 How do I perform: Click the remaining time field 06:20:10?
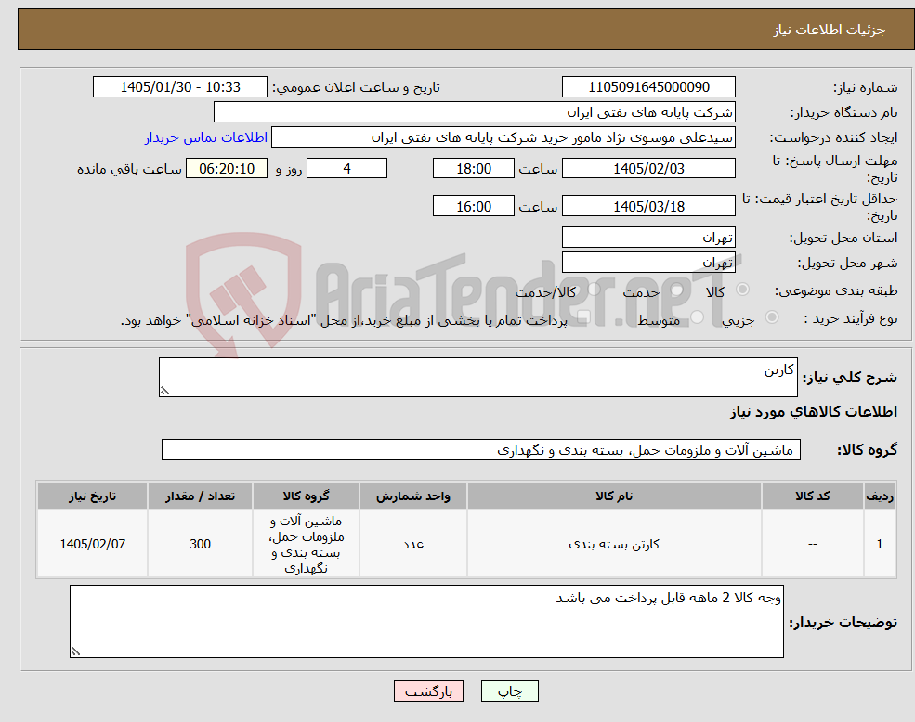coord(227,169)
